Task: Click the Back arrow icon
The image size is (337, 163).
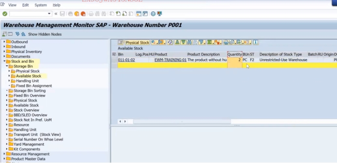Action: click(x=70, y=14)
